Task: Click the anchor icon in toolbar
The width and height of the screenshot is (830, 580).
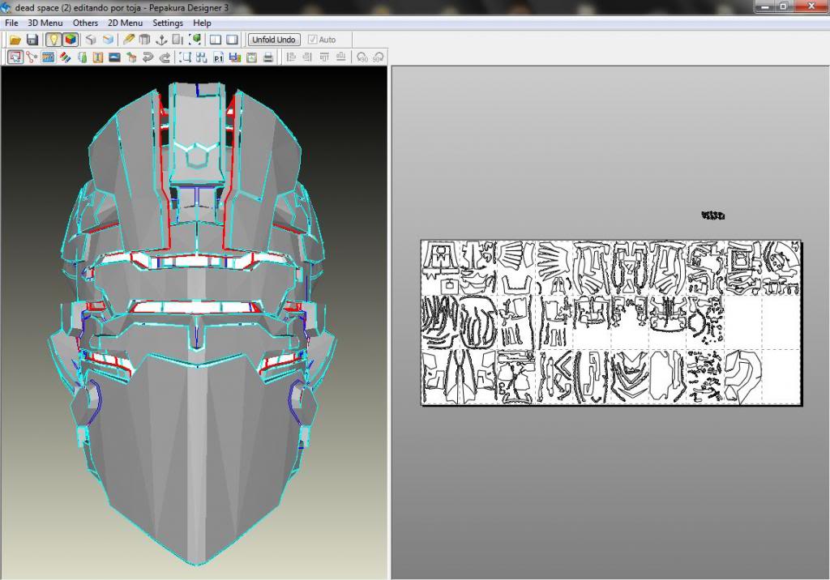Action: (x=160, y=40)
